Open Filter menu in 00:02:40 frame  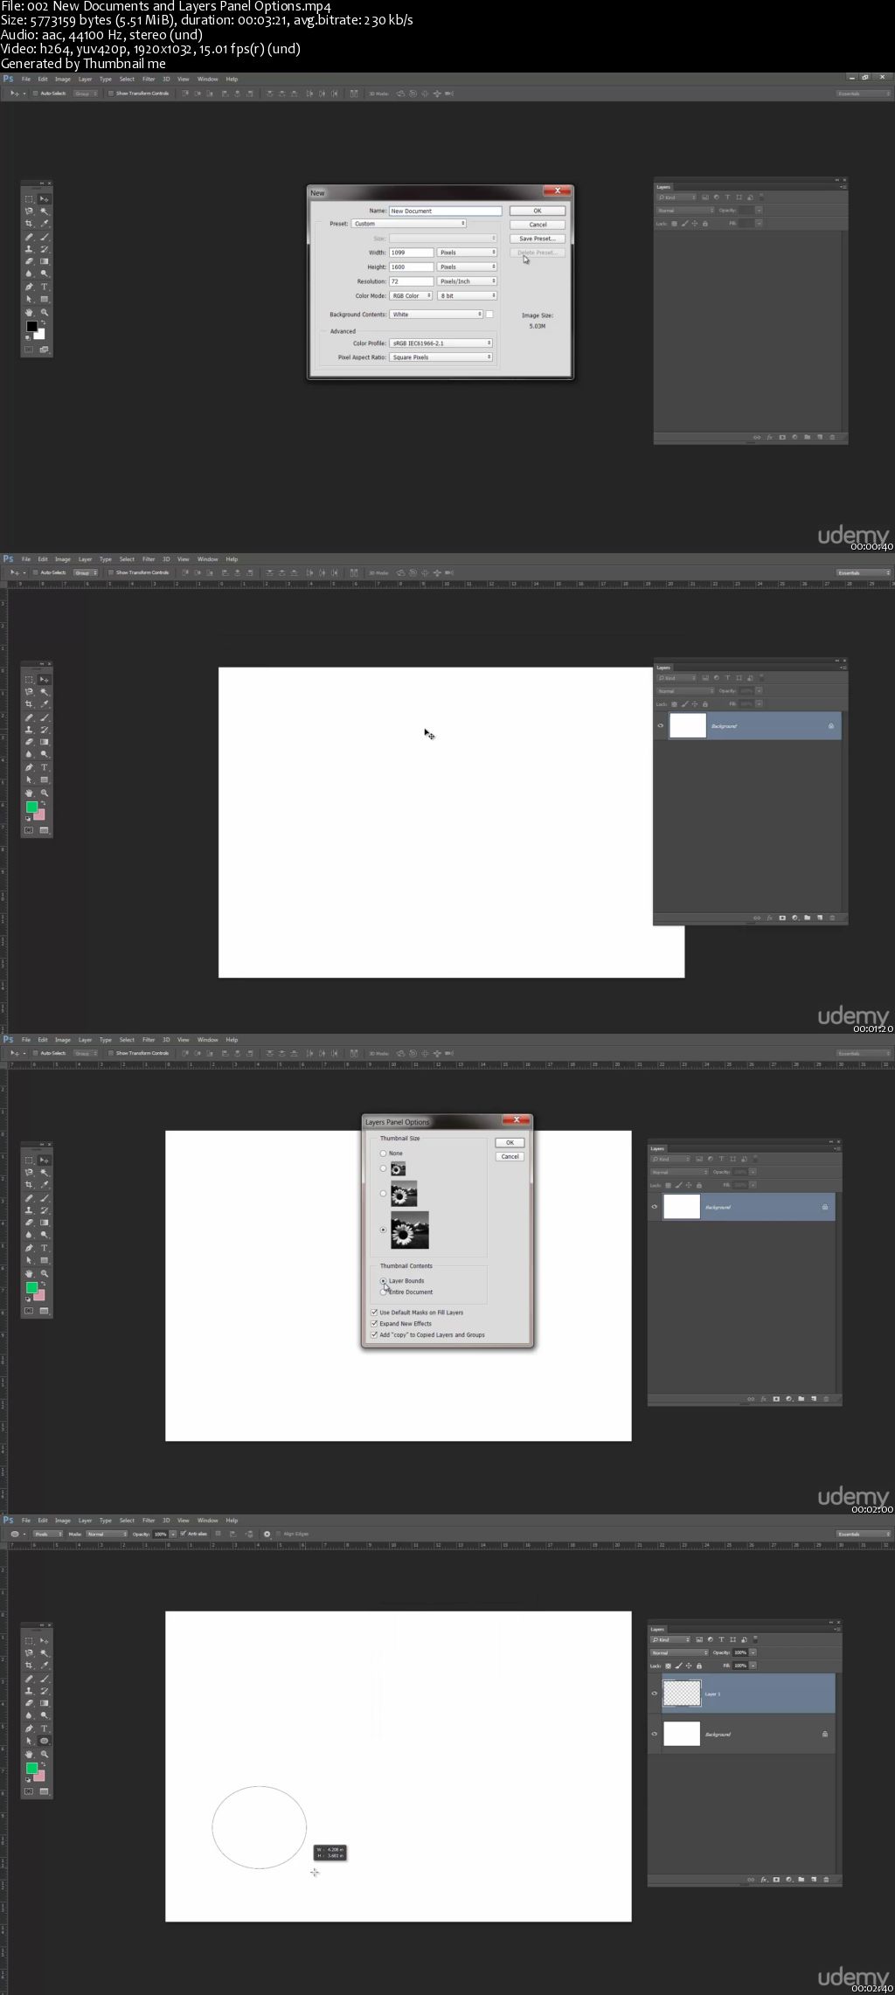(x=149, y=1520)
